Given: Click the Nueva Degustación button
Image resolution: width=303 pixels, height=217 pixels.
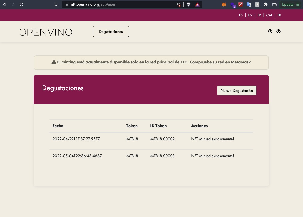Looking at the screenshot, I should pos(237,91).
